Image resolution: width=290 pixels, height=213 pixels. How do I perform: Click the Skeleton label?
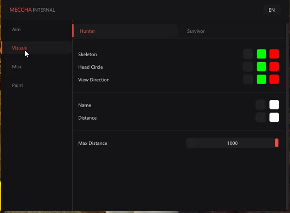(x=88, y=54)
